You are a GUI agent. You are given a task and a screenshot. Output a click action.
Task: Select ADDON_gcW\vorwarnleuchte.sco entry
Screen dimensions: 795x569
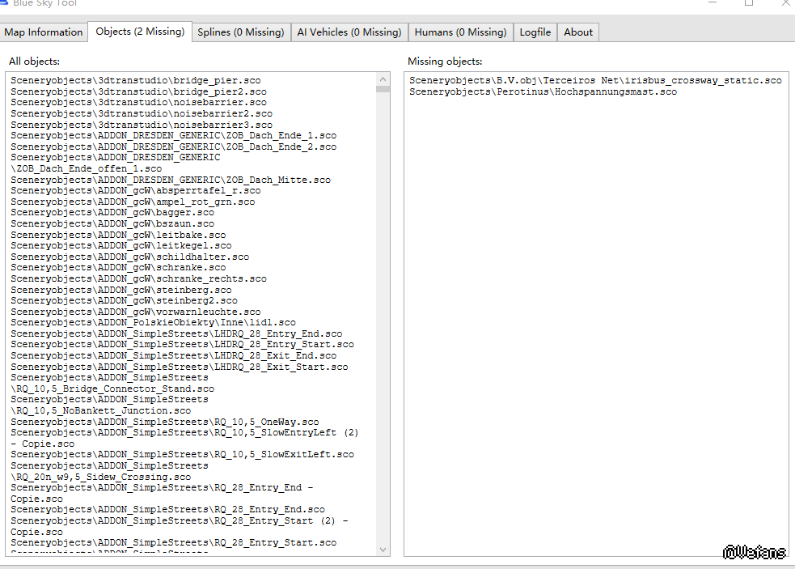tap(135, 312)
